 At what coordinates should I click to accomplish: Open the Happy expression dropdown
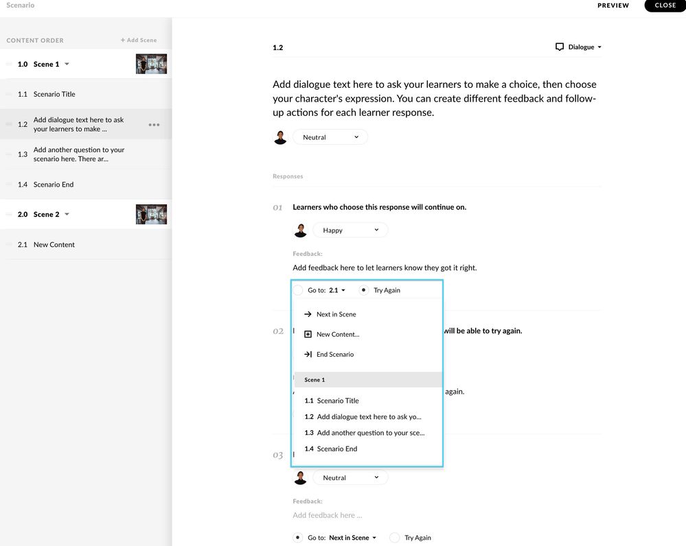click(x=350, y=230)
